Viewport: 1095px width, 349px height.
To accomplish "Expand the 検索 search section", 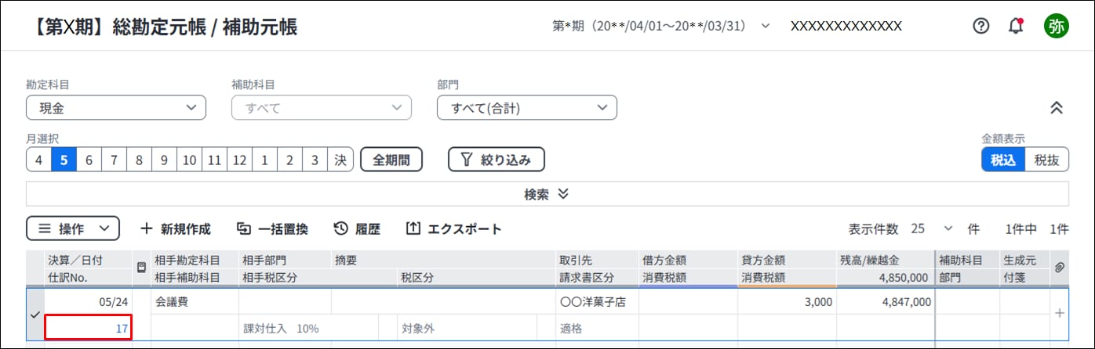I will click(x=547, y=194).
